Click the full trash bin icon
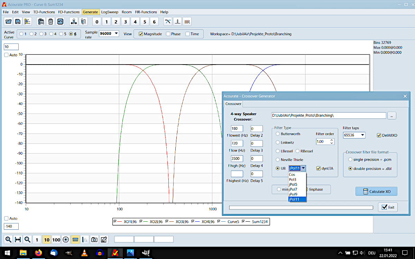Image resolution: width=415 pixels, height=259 pixels. pos(41,21)
